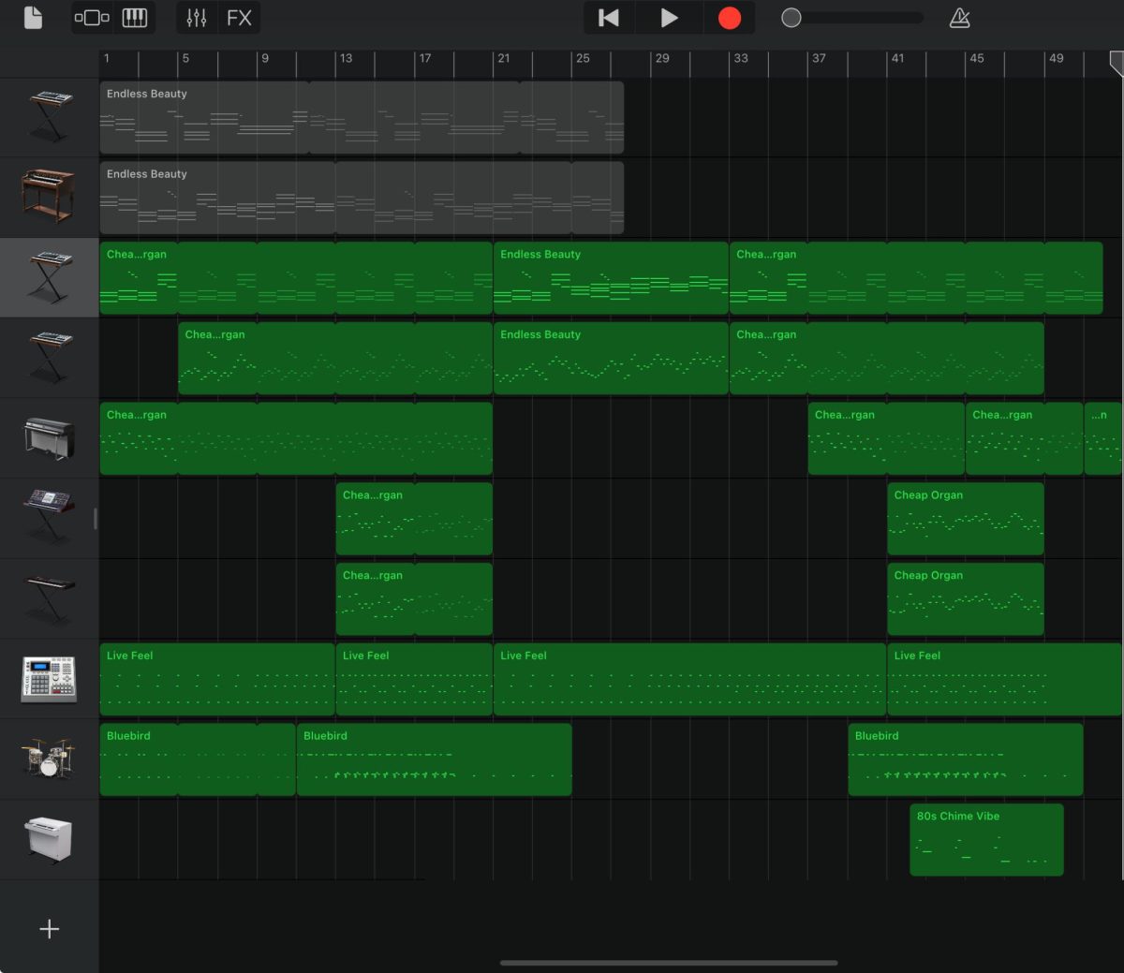Viewport: 1124px width, 973px height.
Task: Select the Live Feel region starting at bar 1
Action: (x=217, y=680)
